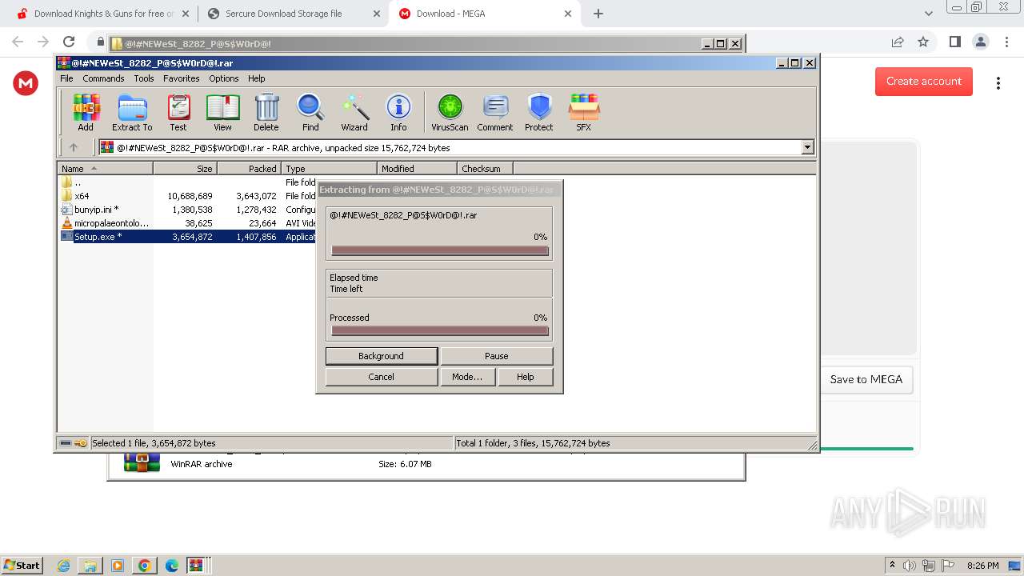Click the status bar drive/key icon
This screenshot has width=1024, height=576.
(x=74, y=442)
